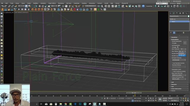Open the Modify tab in command panel
The image size is (190, 106).
click(x=174, y=13)
